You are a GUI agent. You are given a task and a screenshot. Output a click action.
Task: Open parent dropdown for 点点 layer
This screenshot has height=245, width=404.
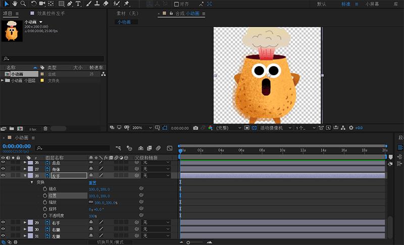coord(158,163)
